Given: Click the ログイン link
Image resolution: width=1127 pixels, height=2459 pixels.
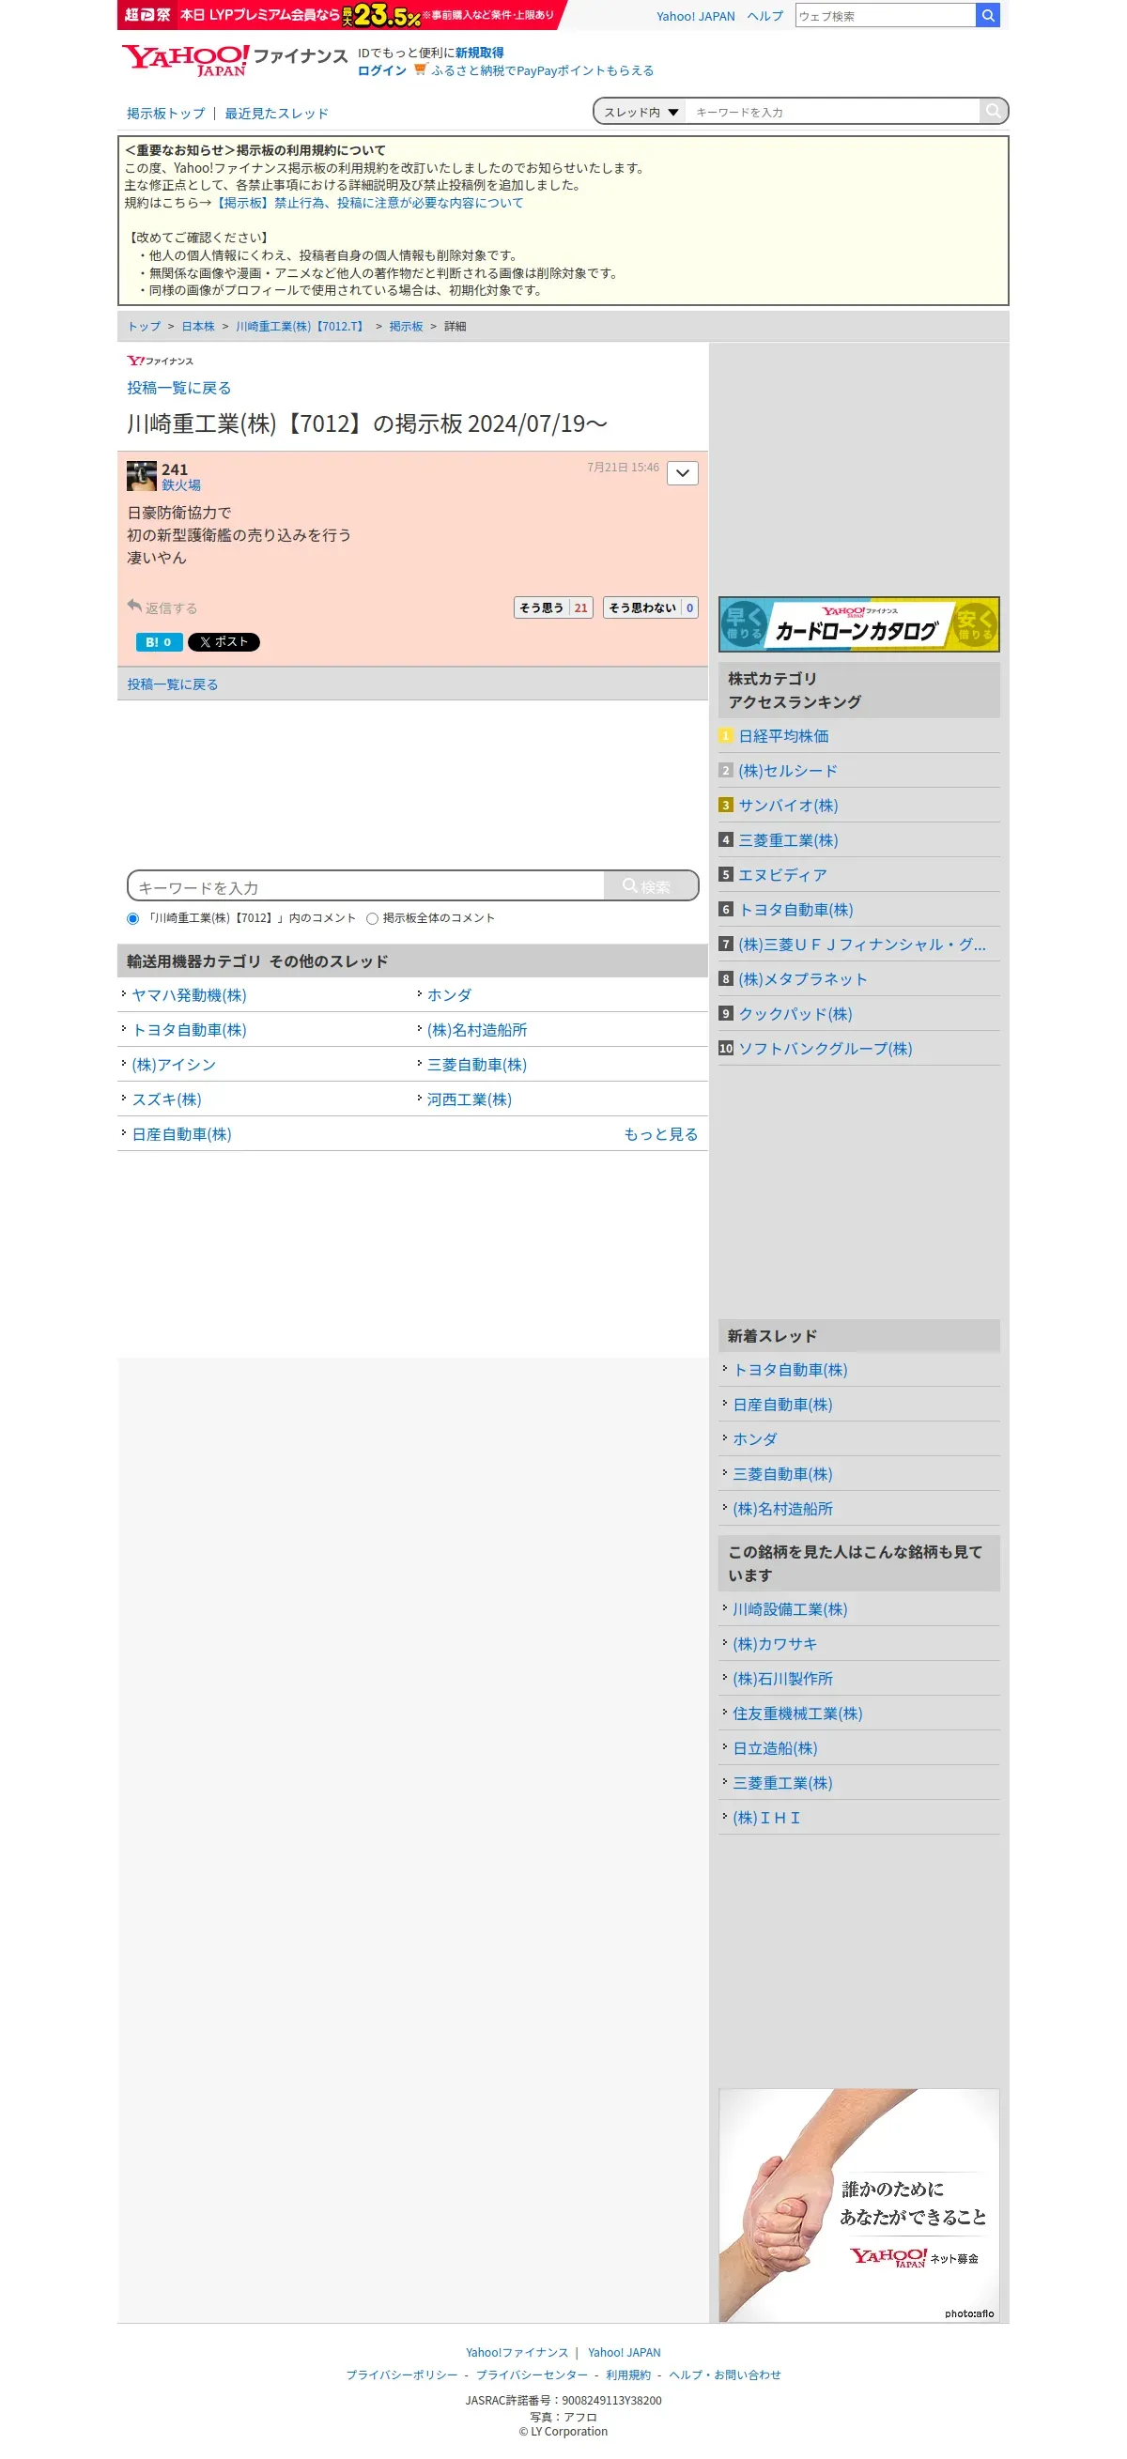Looking at the screenshot, I should pos(382,69).
